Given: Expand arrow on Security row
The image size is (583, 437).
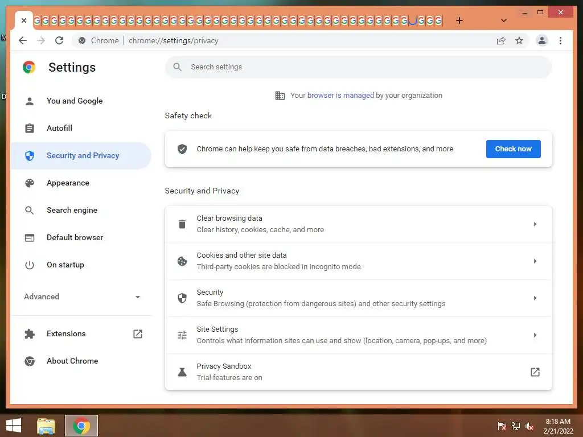Looking at the screenshot, I should coord(535,298).
